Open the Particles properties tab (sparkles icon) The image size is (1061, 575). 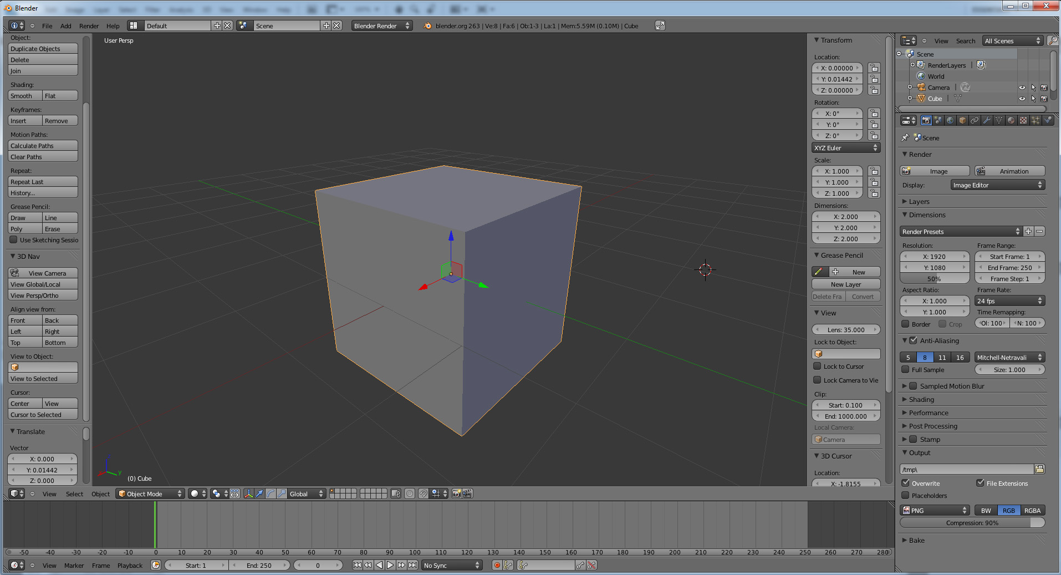click(x=1036, y=120)
